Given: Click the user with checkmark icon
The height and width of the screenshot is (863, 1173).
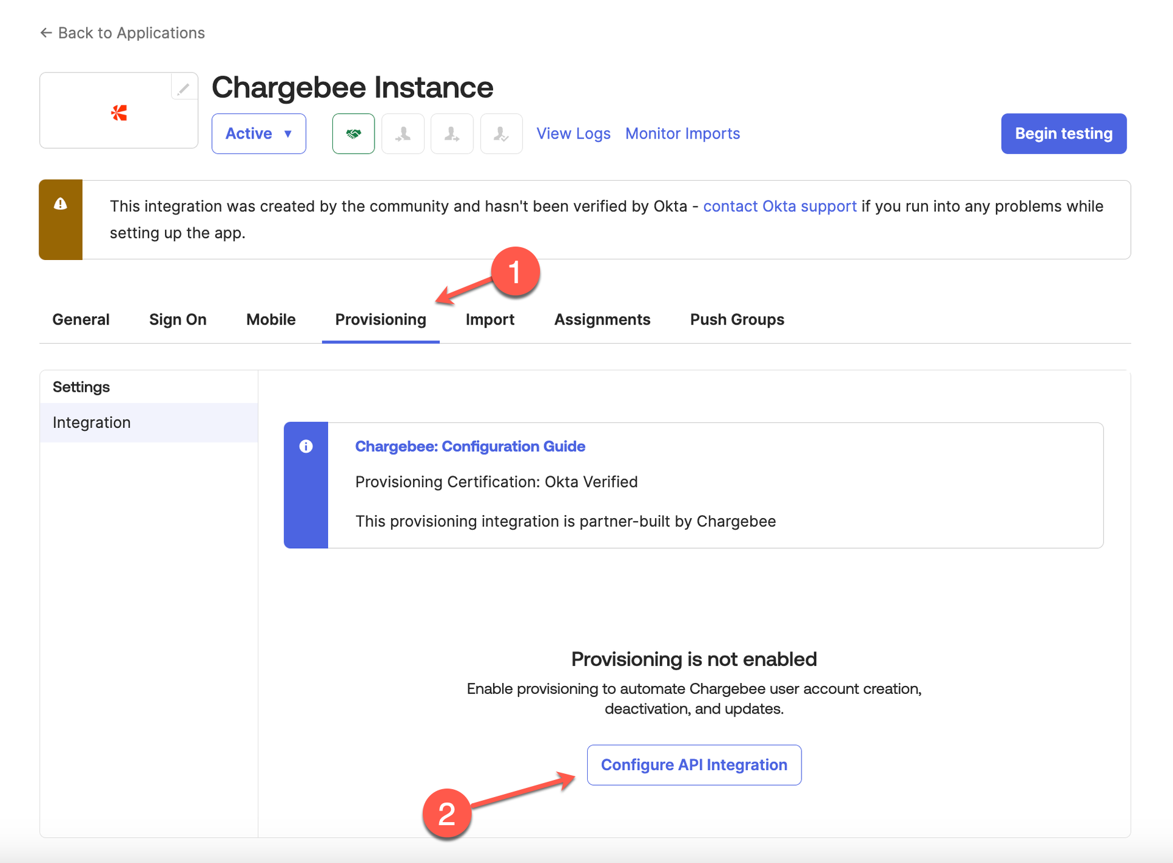Looking at the screenshot, I should pyautogui.click(x=501, y=134).
